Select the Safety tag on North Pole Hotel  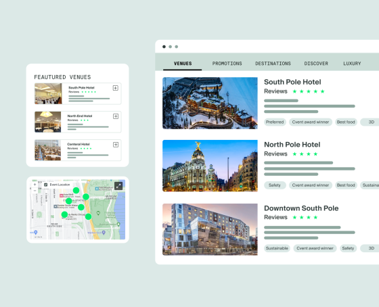[x=275, y=185]
